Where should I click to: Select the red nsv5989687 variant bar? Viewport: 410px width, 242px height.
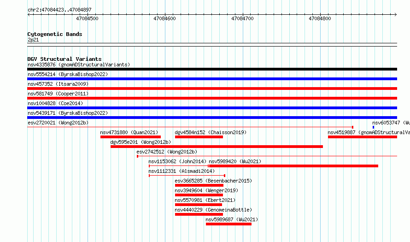pos(229,224)
